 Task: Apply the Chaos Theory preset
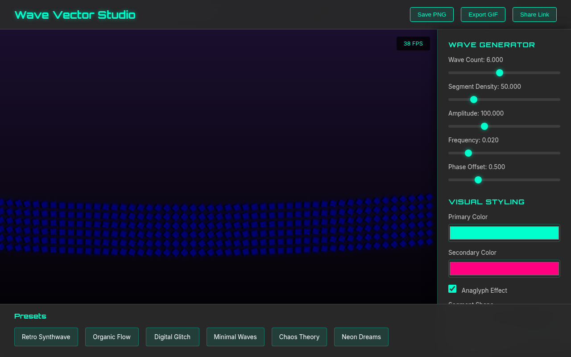299,336
